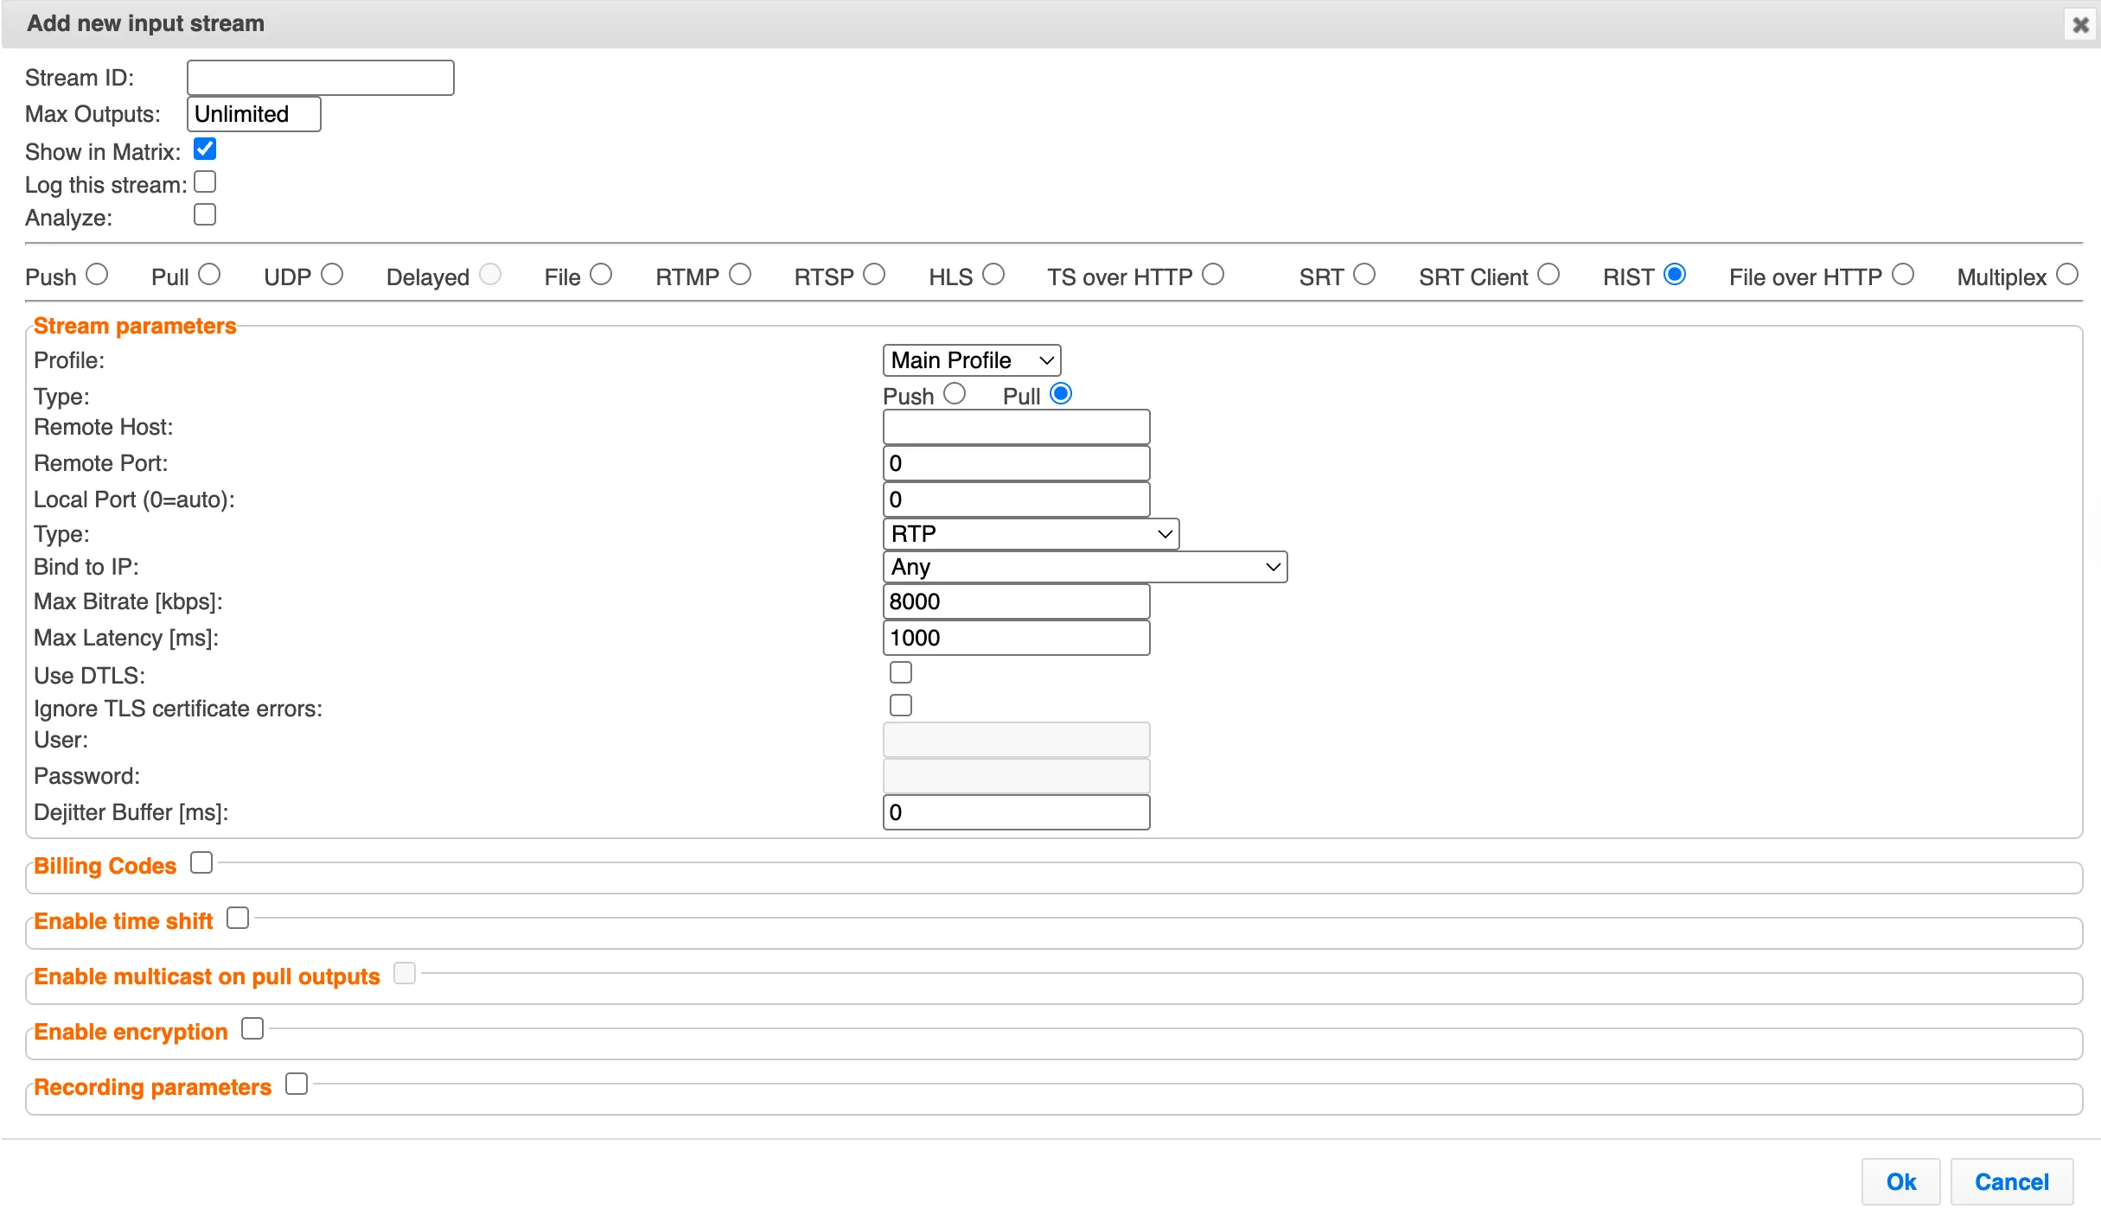Select the Multiplex radio button
This screenshot has height=1215, width=2101.
[x=2067, y=275]
